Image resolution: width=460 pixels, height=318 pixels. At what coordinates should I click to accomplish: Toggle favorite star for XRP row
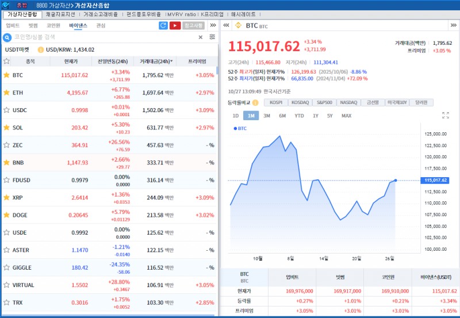6,197
